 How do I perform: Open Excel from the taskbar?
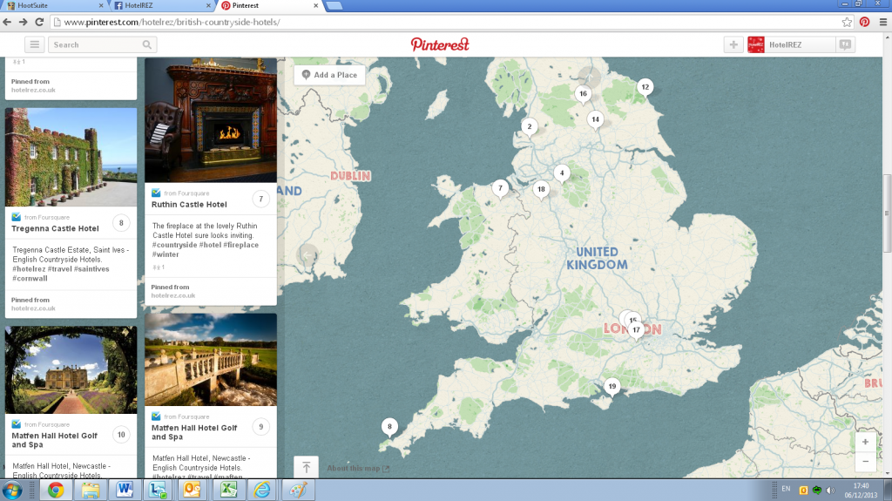pyautogui.click(x=228, y=491)
